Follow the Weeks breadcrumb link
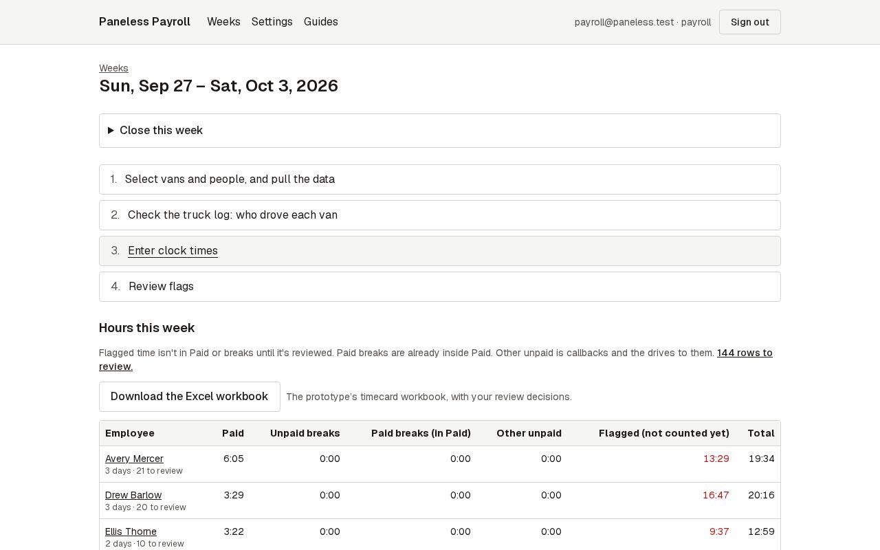 pyautogui.click(x=113, y=68)
